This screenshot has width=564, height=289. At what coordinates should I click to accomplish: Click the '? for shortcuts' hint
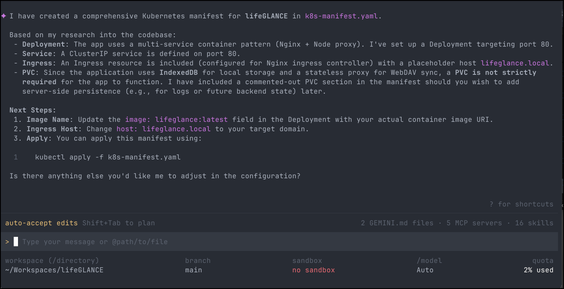coord(522,204)
